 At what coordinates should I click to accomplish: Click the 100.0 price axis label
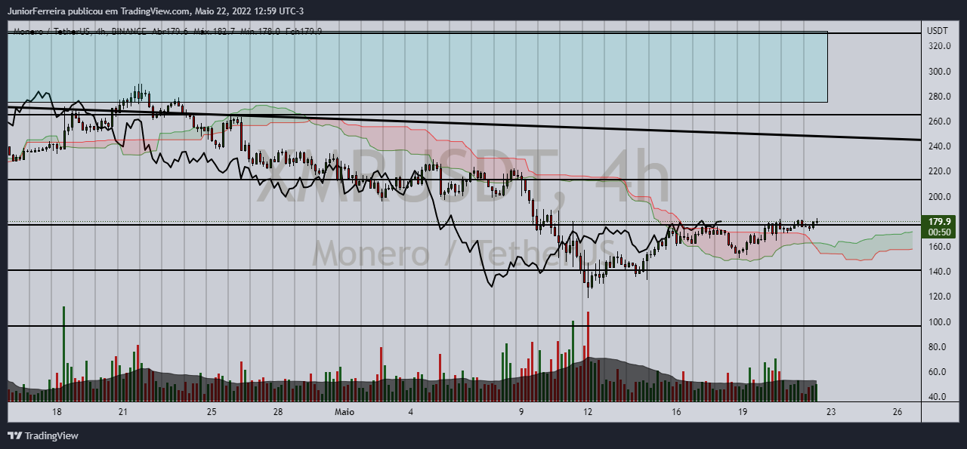[x=939, y=322]
